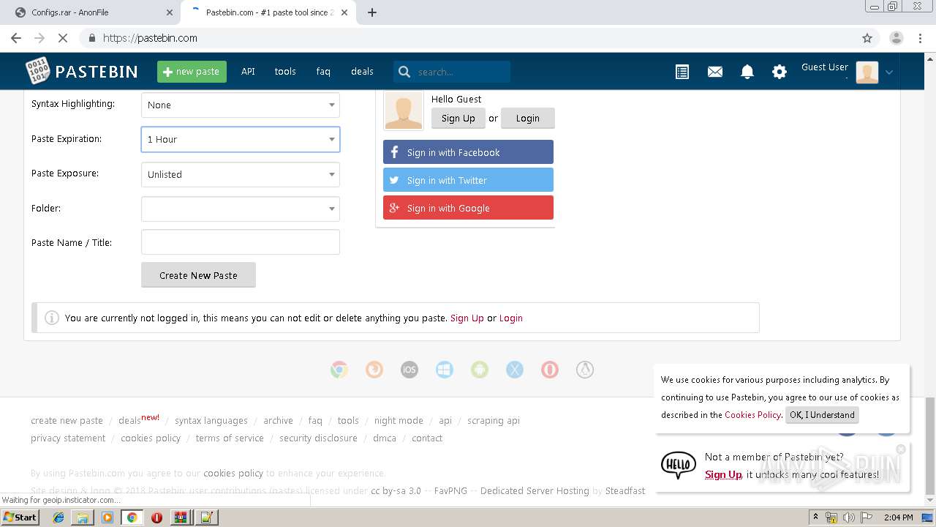Open the Chrome menu three dots

(x=920, y=38)
